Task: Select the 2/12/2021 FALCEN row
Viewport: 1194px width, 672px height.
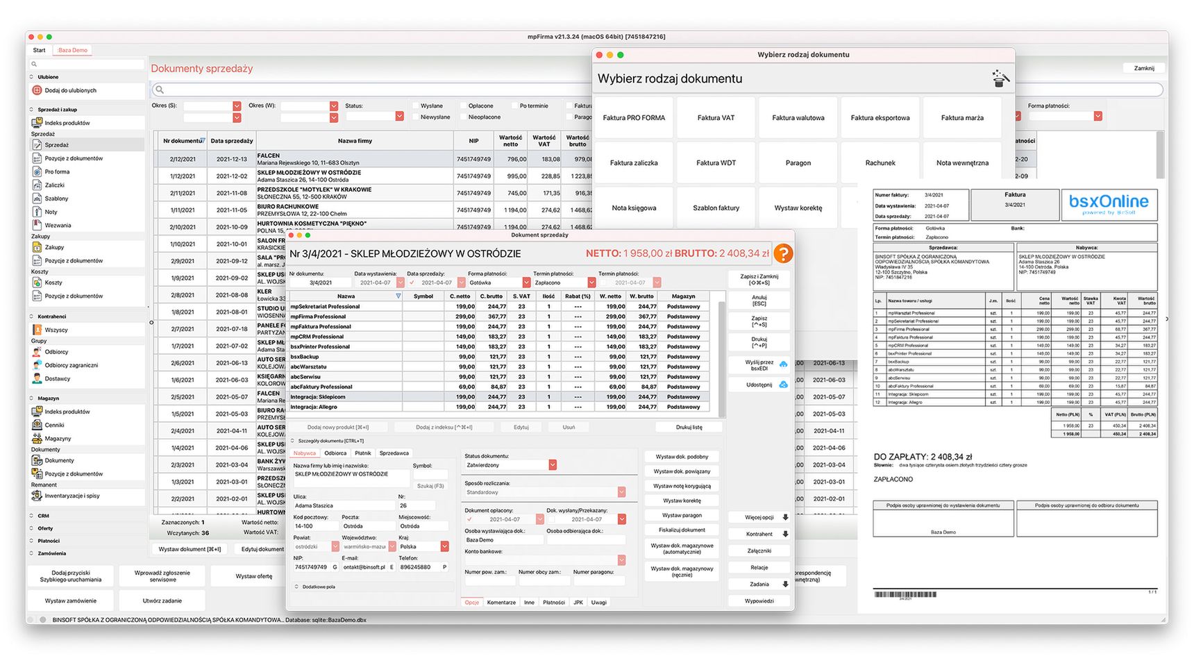Action: (373, 159)
